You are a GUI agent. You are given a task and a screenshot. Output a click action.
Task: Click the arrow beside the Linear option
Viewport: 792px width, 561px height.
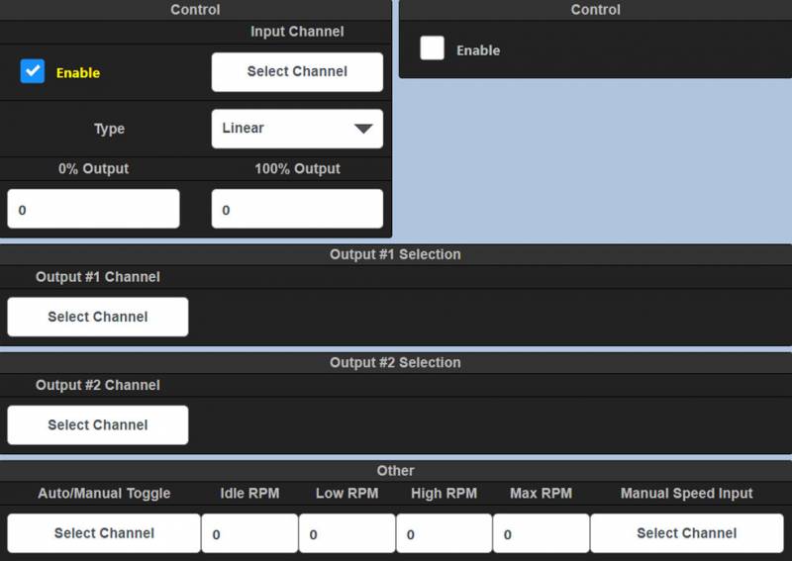[363, 129]
